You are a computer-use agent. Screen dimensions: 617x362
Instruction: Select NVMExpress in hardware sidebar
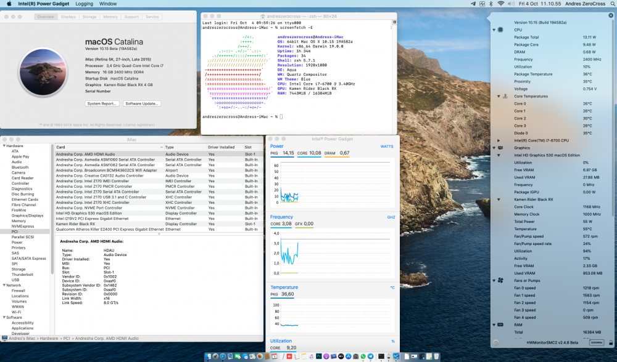23,226
